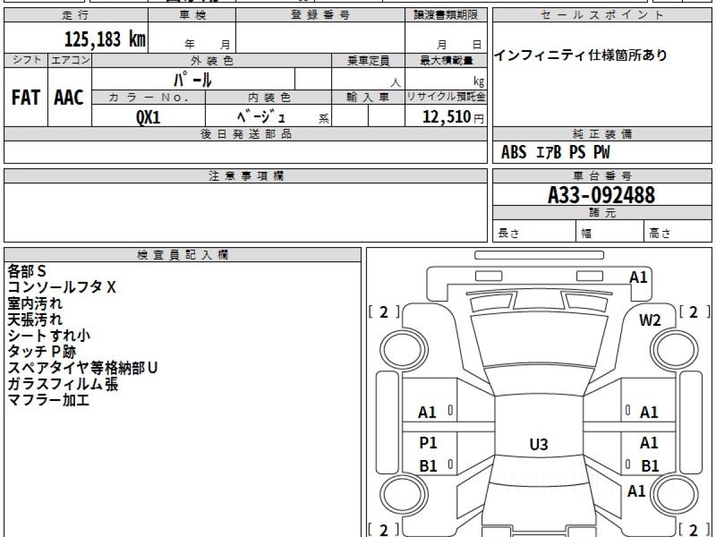The image size is (716, 537).
Task: Click the AAC air conditioner value
Action: 69,98
